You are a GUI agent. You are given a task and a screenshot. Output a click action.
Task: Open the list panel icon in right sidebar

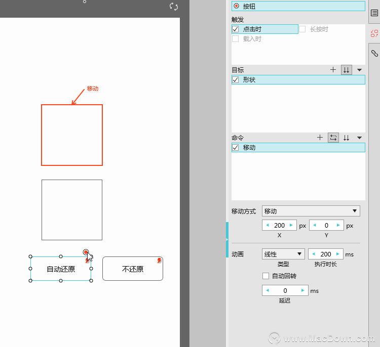(x=374, y=13)
